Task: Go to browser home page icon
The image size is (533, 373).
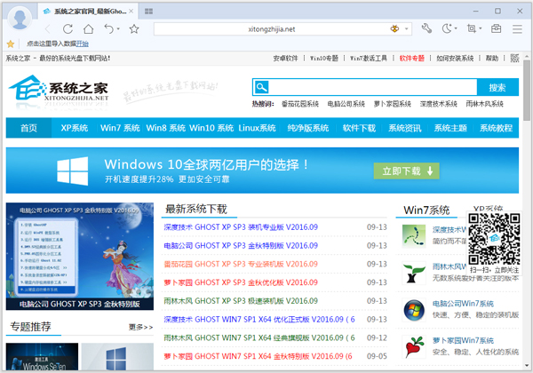Action: [x=89, y=28]
